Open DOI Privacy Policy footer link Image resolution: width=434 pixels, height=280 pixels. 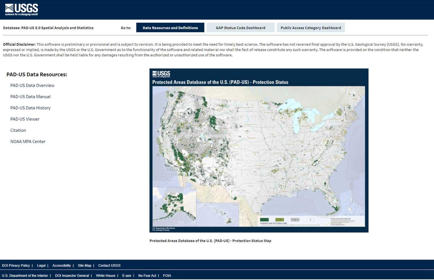(16, 265)
